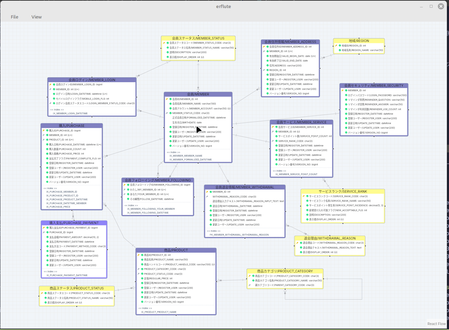Click the IX_MEMBER_SERVICE_POINT_COUNT index entry

pos(296,174)
